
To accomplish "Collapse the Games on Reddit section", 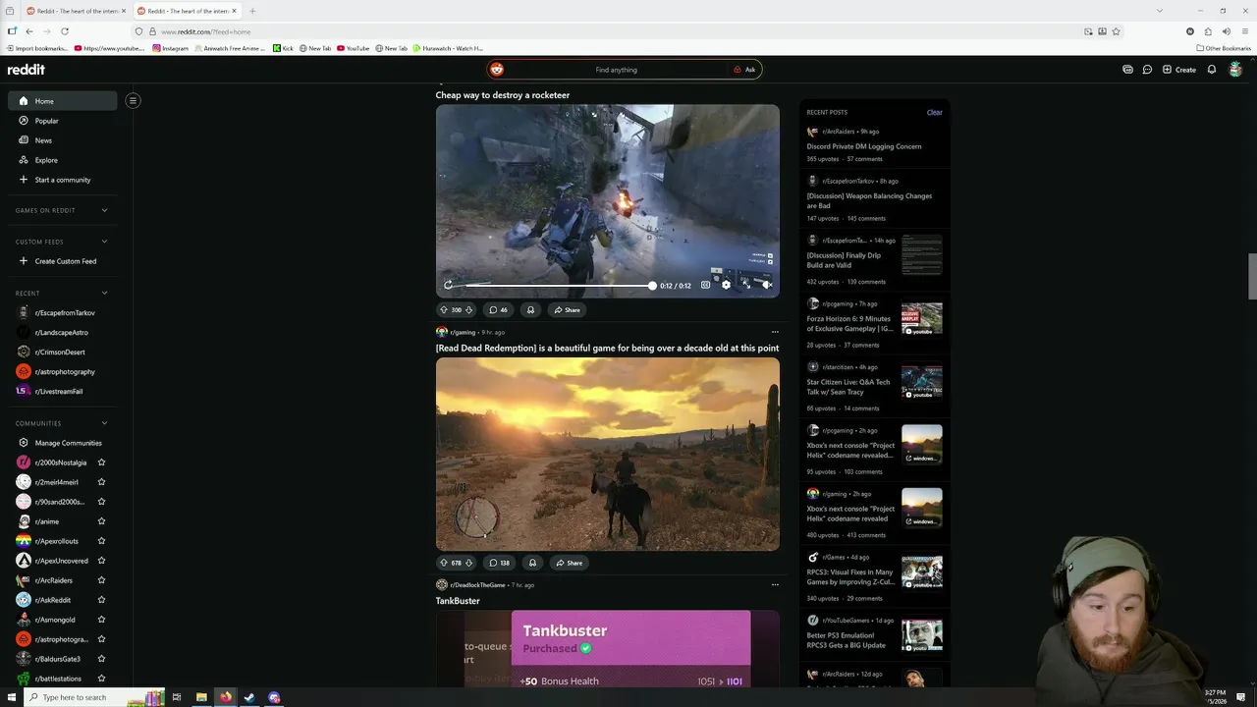I will [104, 210].
